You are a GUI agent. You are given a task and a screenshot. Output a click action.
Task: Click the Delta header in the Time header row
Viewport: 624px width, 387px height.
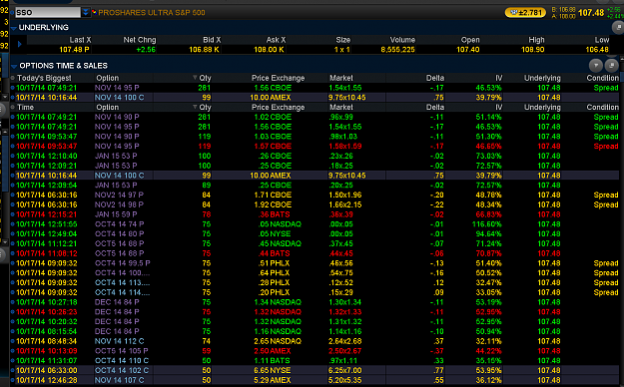coord(435,108)
